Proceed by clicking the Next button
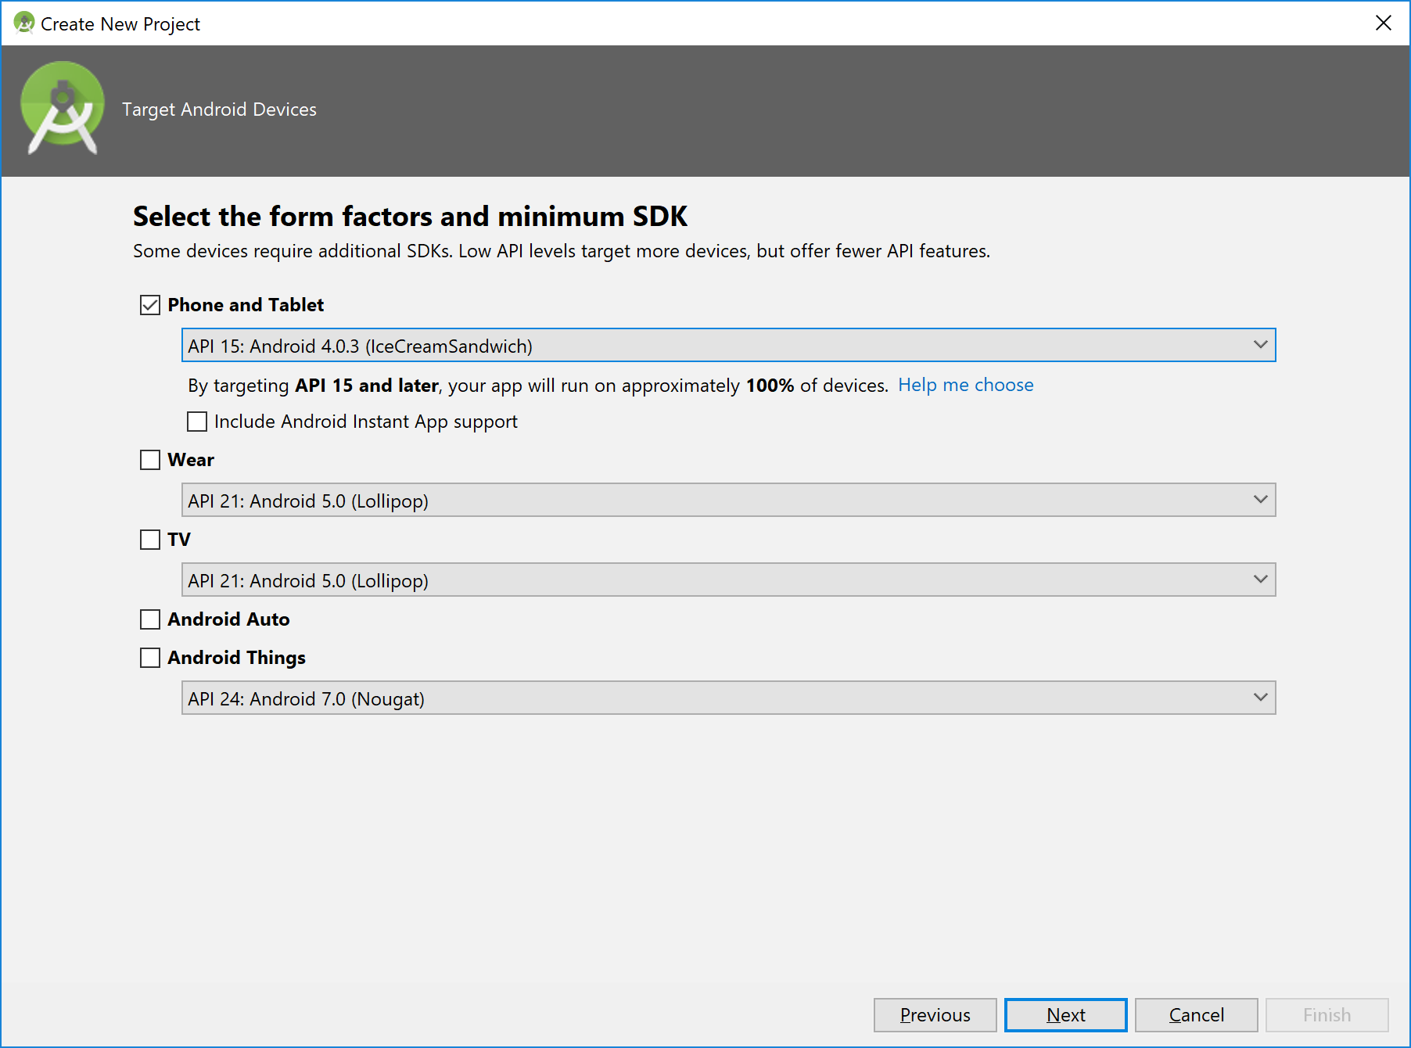 (1065, 1015)
